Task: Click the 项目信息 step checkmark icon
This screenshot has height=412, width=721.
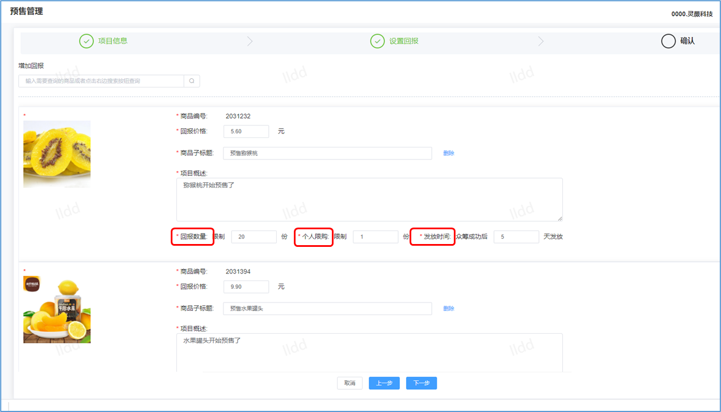Action: [86, 41]
